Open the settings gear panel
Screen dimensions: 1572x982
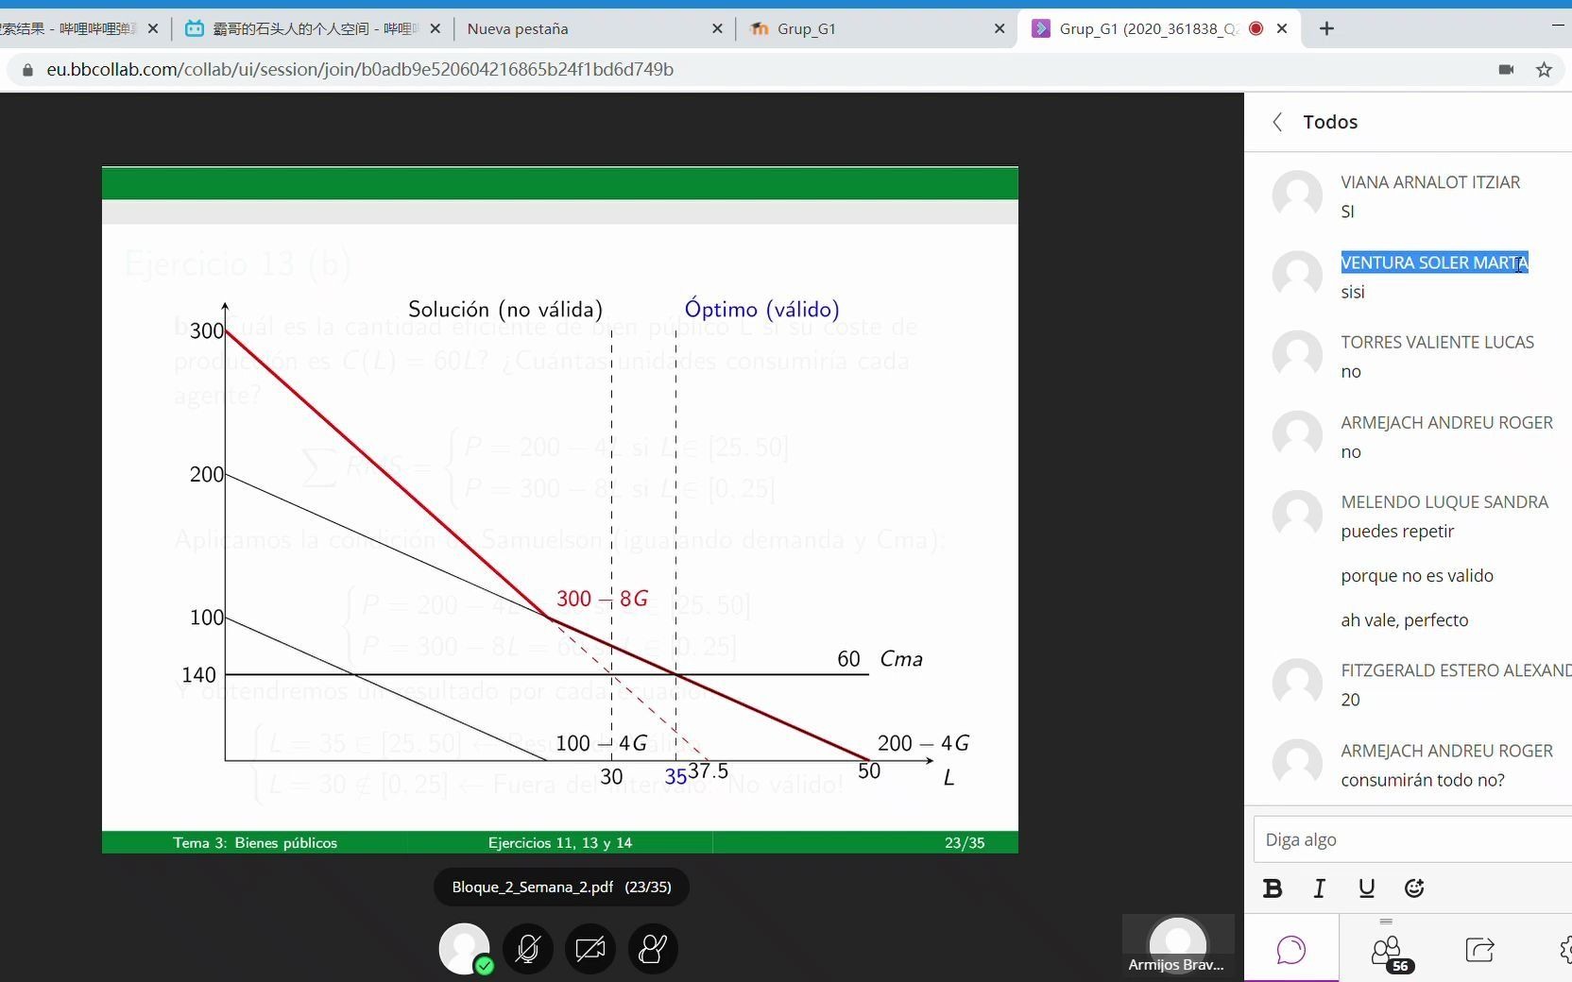pyautogui.click(x=1565, y=949)
